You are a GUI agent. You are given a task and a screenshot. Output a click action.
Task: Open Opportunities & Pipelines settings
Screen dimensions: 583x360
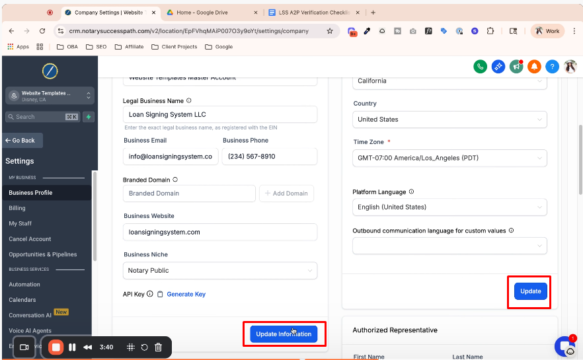point(43,254)
